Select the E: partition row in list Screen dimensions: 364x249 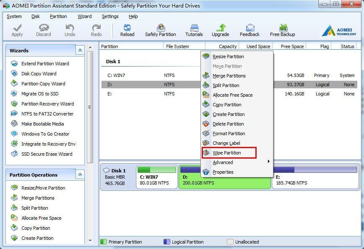click(x=229, y=94)
